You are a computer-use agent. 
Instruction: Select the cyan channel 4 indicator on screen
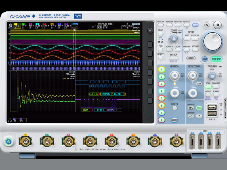click(39, 26)
